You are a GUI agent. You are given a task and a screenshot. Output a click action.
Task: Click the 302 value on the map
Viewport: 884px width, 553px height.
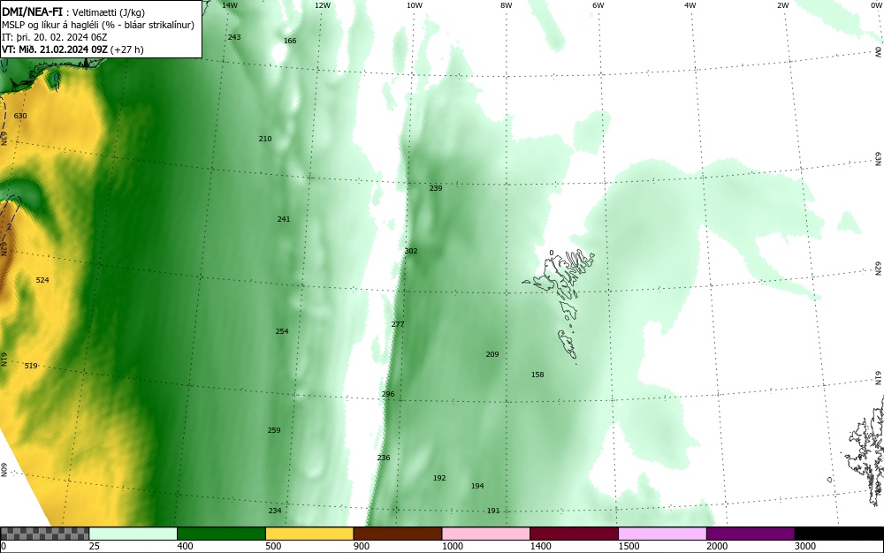tap(411, 251)
